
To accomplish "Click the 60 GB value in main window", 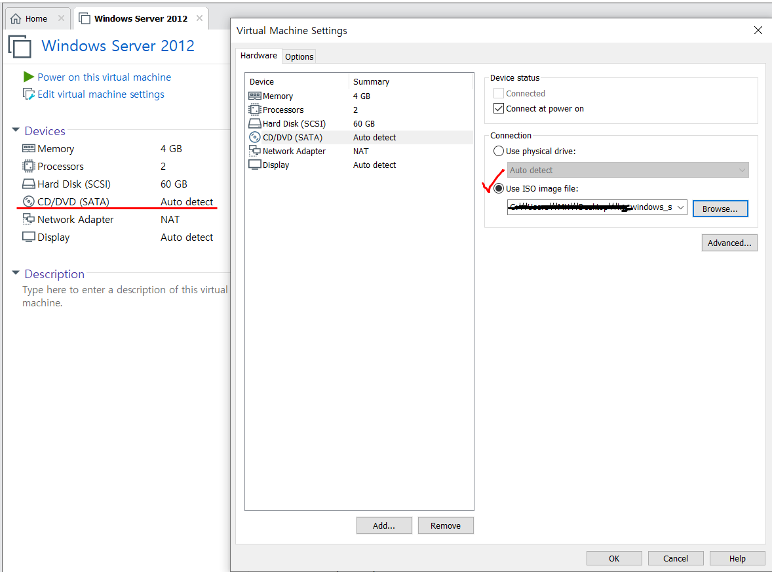I will coord(174,184).
